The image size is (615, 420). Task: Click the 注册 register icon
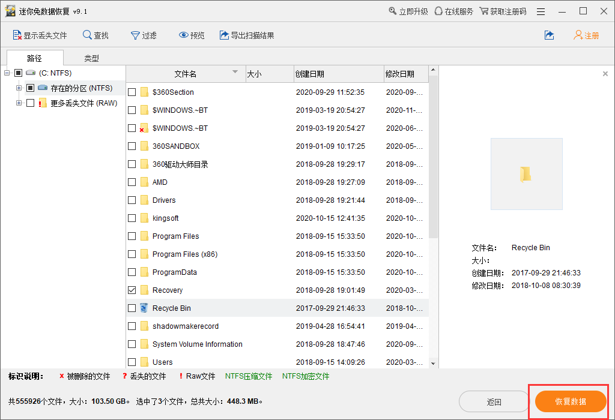coord(578,35)
